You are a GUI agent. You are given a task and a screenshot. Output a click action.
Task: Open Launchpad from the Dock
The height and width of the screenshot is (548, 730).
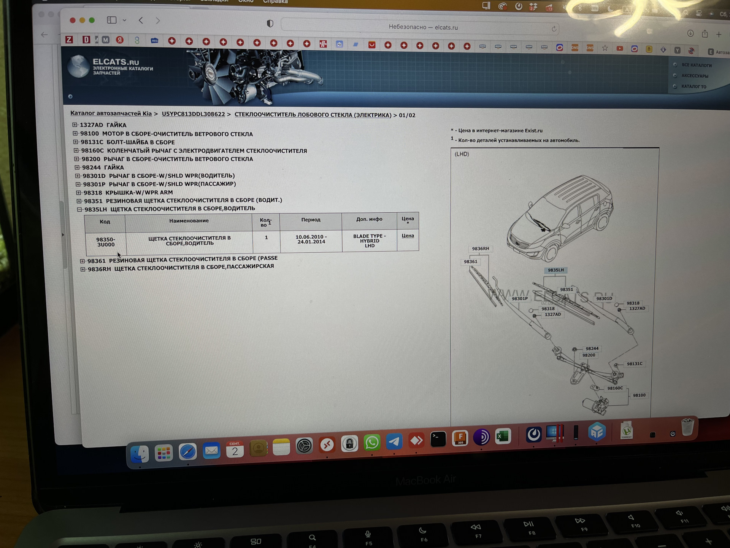point(163,453)
